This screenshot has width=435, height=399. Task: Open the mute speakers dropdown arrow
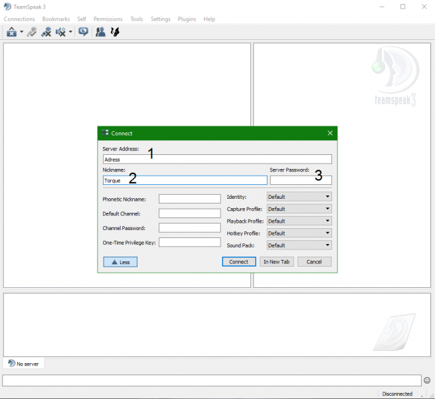(x=70, y=32)
